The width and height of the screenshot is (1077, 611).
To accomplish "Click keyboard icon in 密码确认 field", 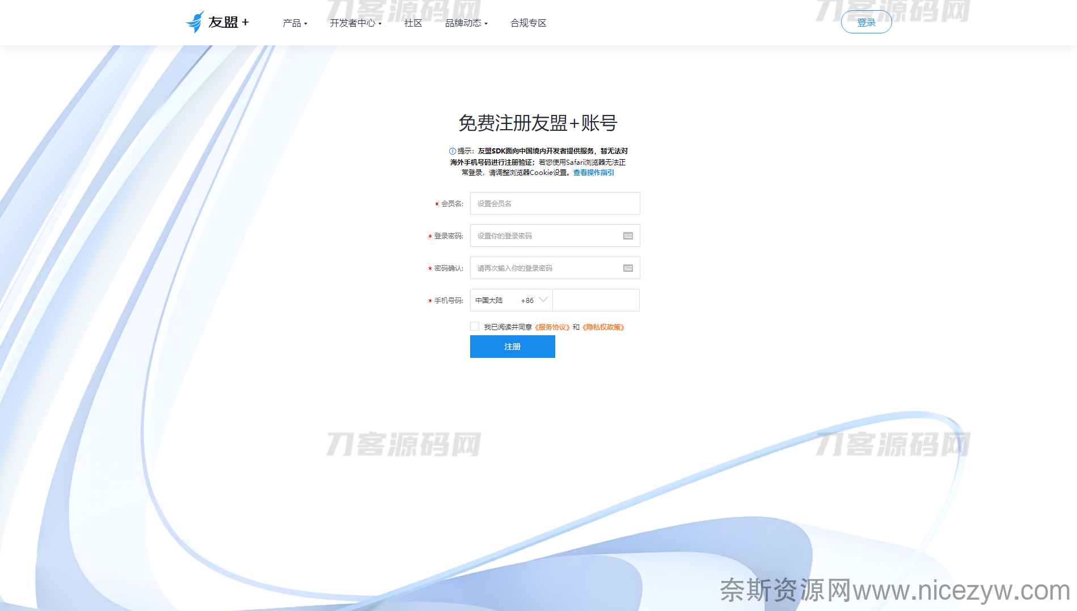I will tap(628, 268).
